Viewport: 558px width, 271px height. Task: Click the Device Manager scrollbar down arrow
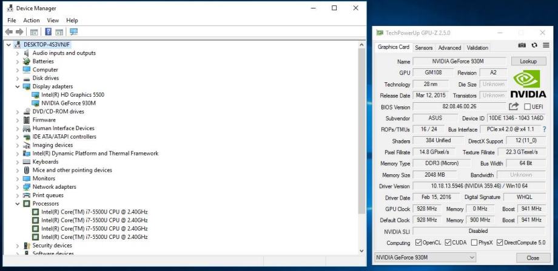[x=361, y=251]
